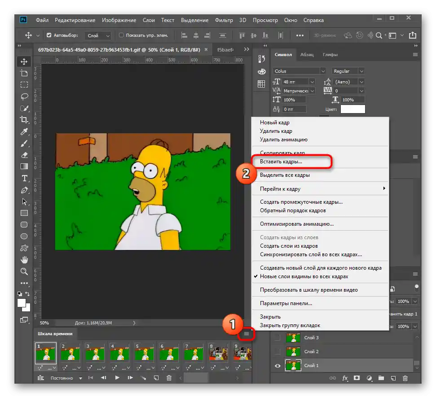Toggle the Автовыбор checkbox
Image resolution: width=436 pixels, height=398 pixels.
pos(49,35)
